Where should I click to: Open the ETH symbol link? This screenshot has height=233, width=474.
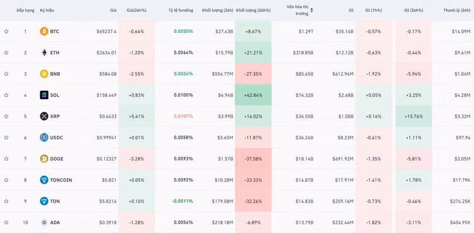tap(55, 53)
